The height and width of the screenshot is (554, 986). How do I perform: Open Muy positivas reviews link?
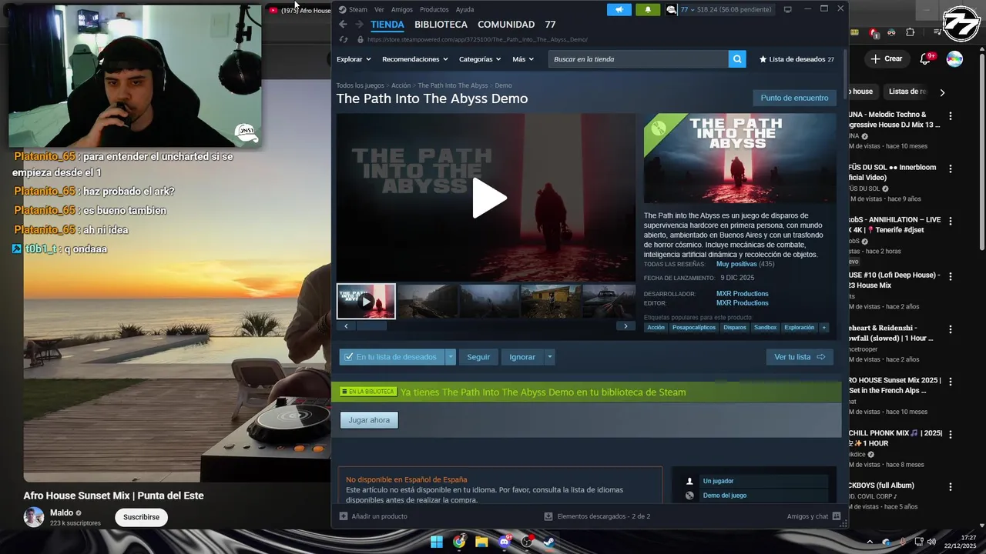[x=736, y=264]
